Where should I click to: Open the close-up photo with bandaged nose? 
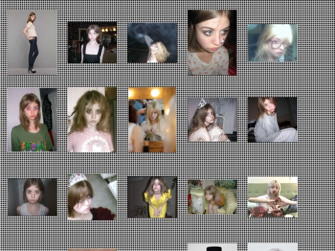(212, 43)
